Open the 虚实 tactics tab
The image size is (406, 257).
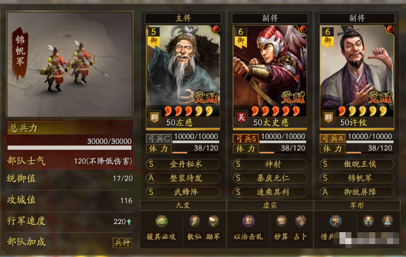pyautogui.click(x=270, y=205)
